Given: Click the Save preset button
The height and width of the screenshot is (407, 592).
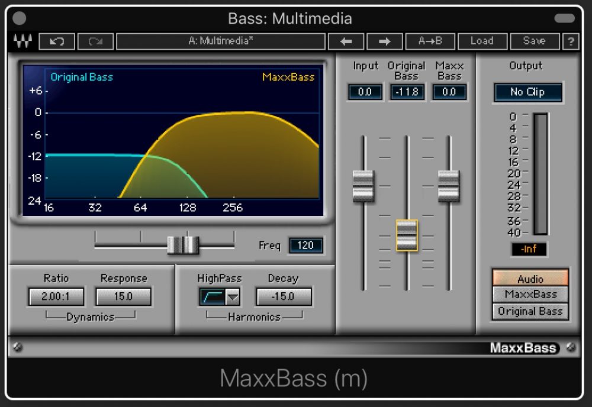Looking at the screenshot, I should [534, 41].
